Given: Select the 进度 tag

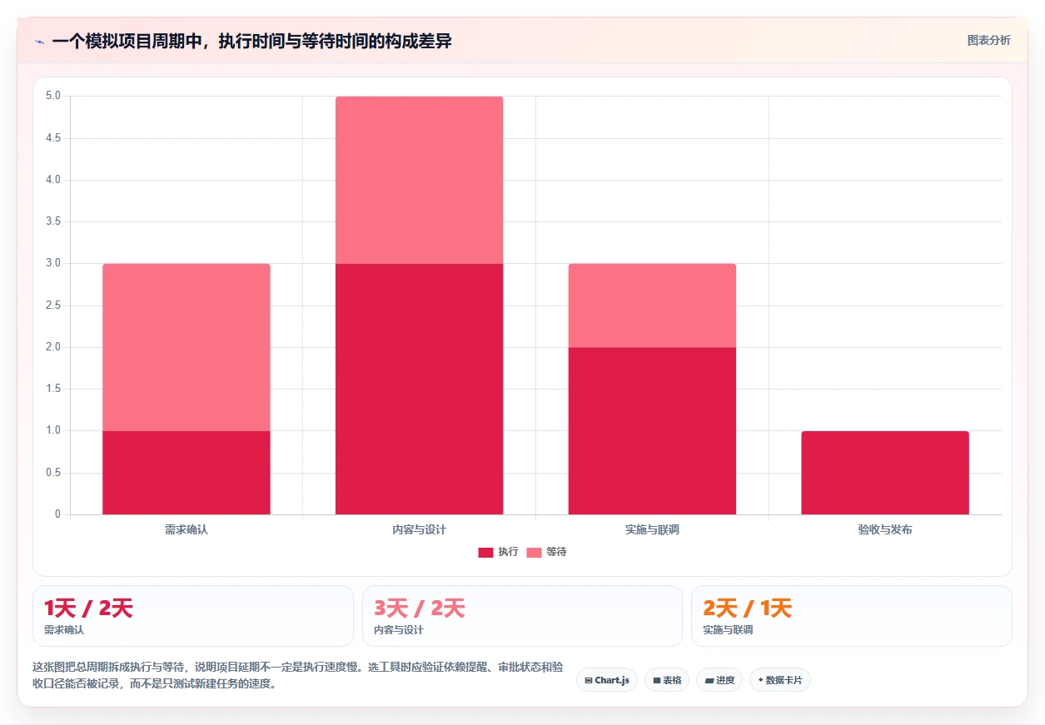Looking at the screenshot, I should [x=719, y=680].
